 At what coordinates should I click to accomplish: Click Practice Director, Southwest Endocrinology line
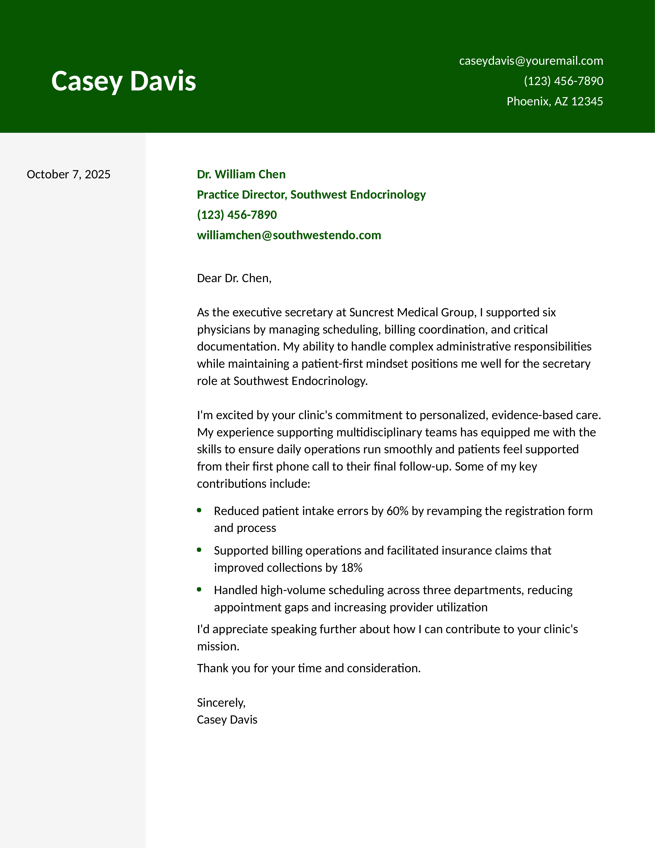pos(311,195)
